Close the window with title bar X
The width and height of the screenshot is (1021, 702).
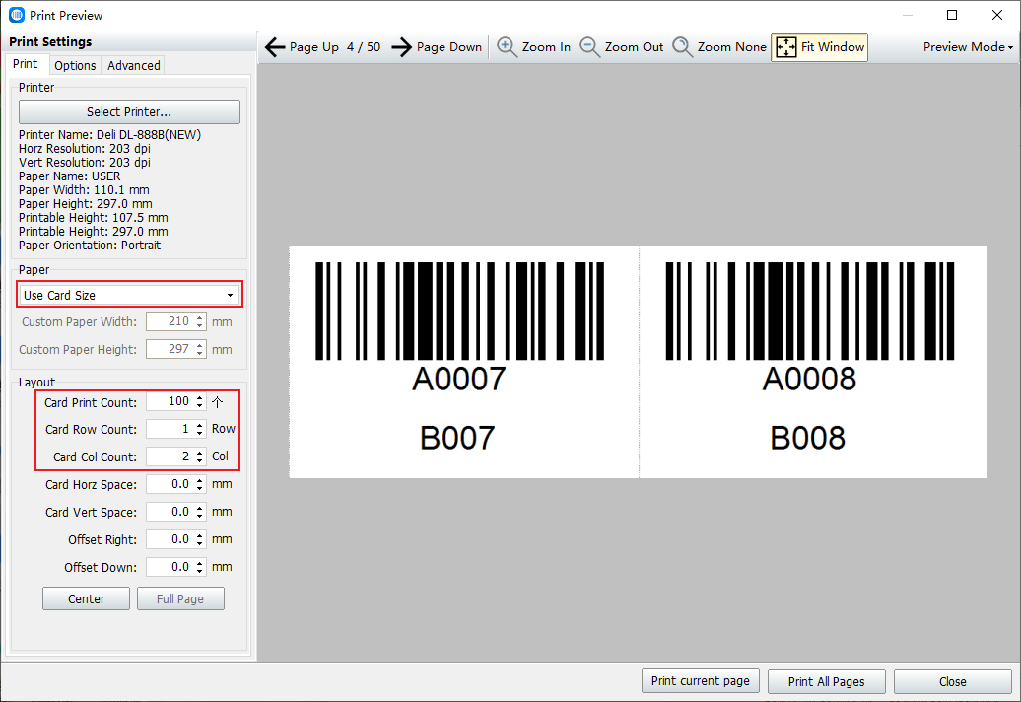[997, 15]
